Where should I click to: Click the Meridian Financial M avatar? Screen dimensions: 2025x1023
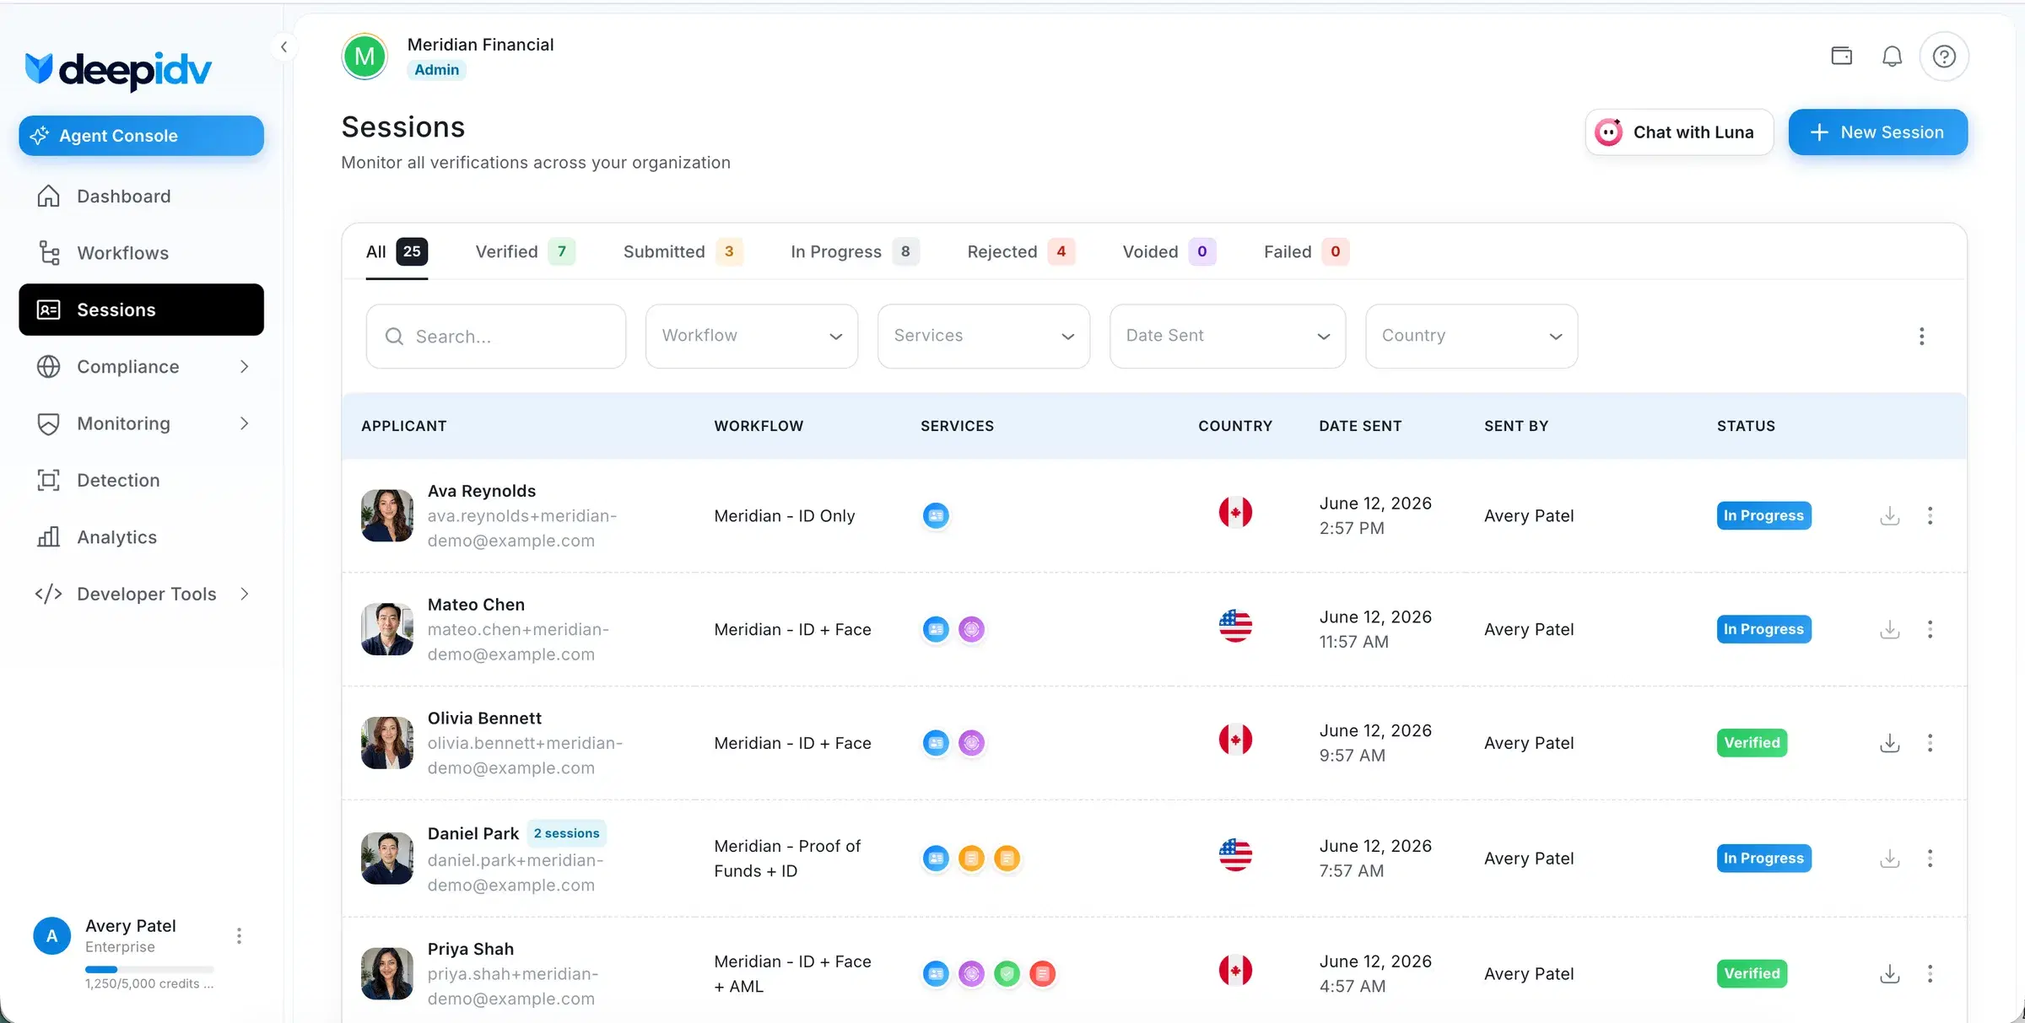[x=364, y=57]
